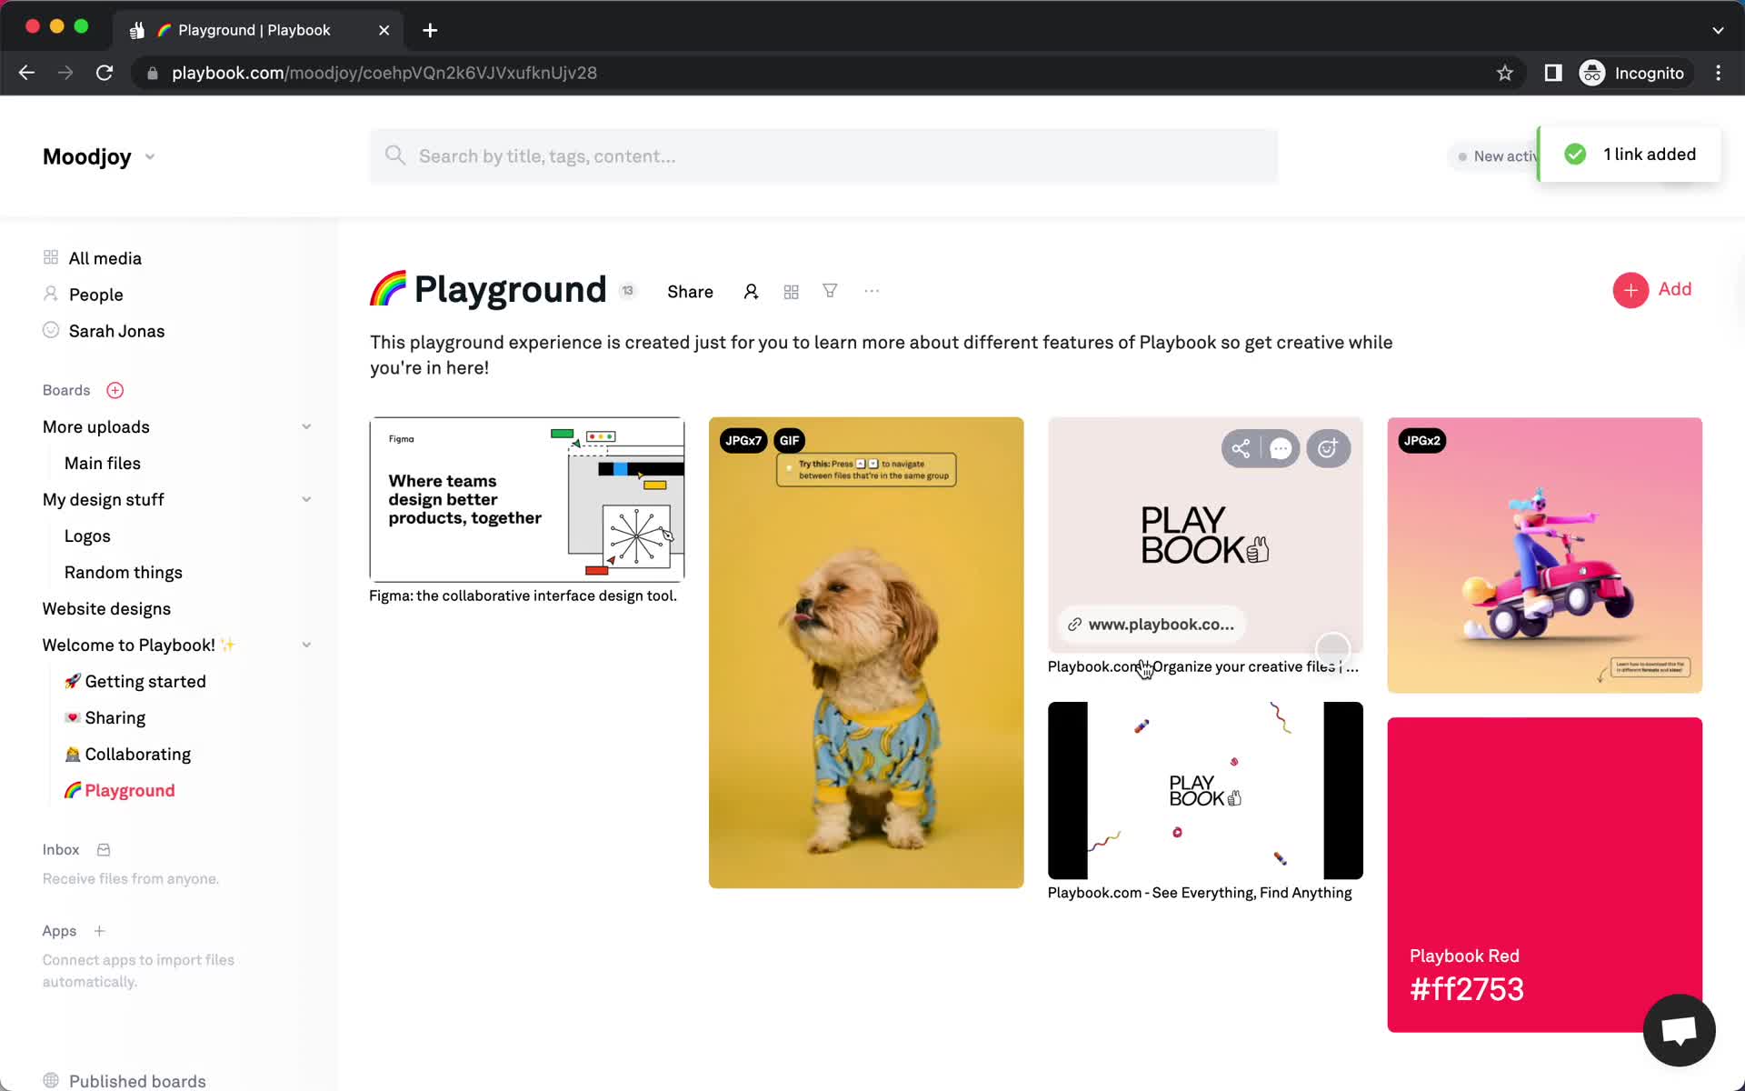This screenshot has height=1091, width=1745.
Task: Click the comment icon on the Playbook card
Action: click(1281, 447)
